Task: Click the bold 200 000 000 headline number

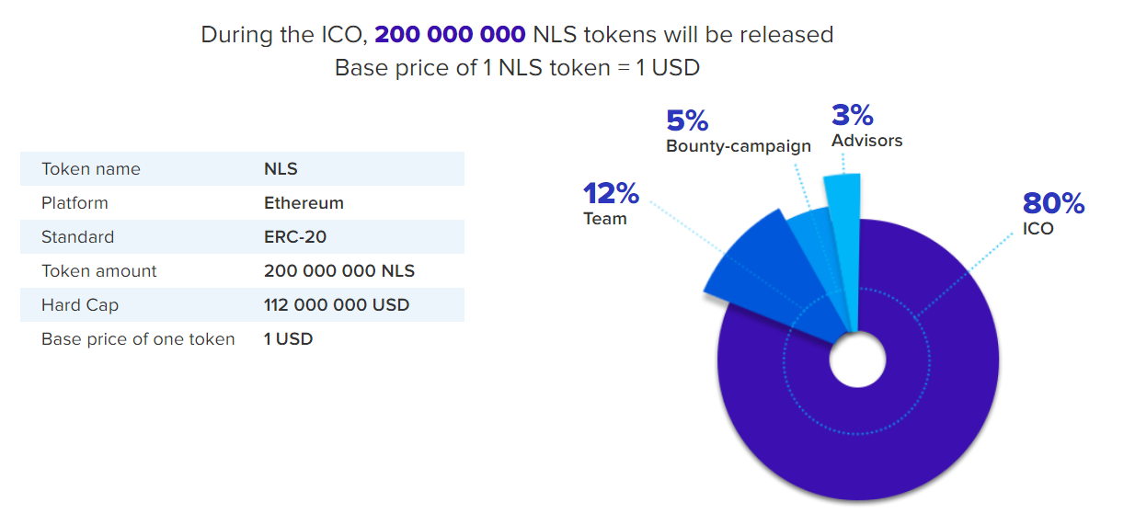Action: pyautogui.click(x=450, y=35)
